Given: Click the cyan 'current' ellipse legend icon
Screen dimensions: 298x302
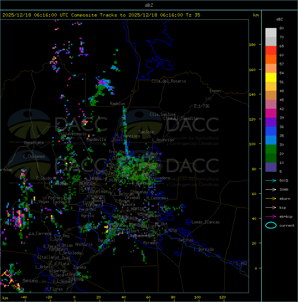Looking at the screenshot, I should [x=271, y=225].
